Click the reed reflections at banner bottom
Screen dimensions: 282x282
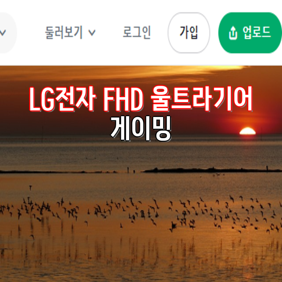pos(141,255)
